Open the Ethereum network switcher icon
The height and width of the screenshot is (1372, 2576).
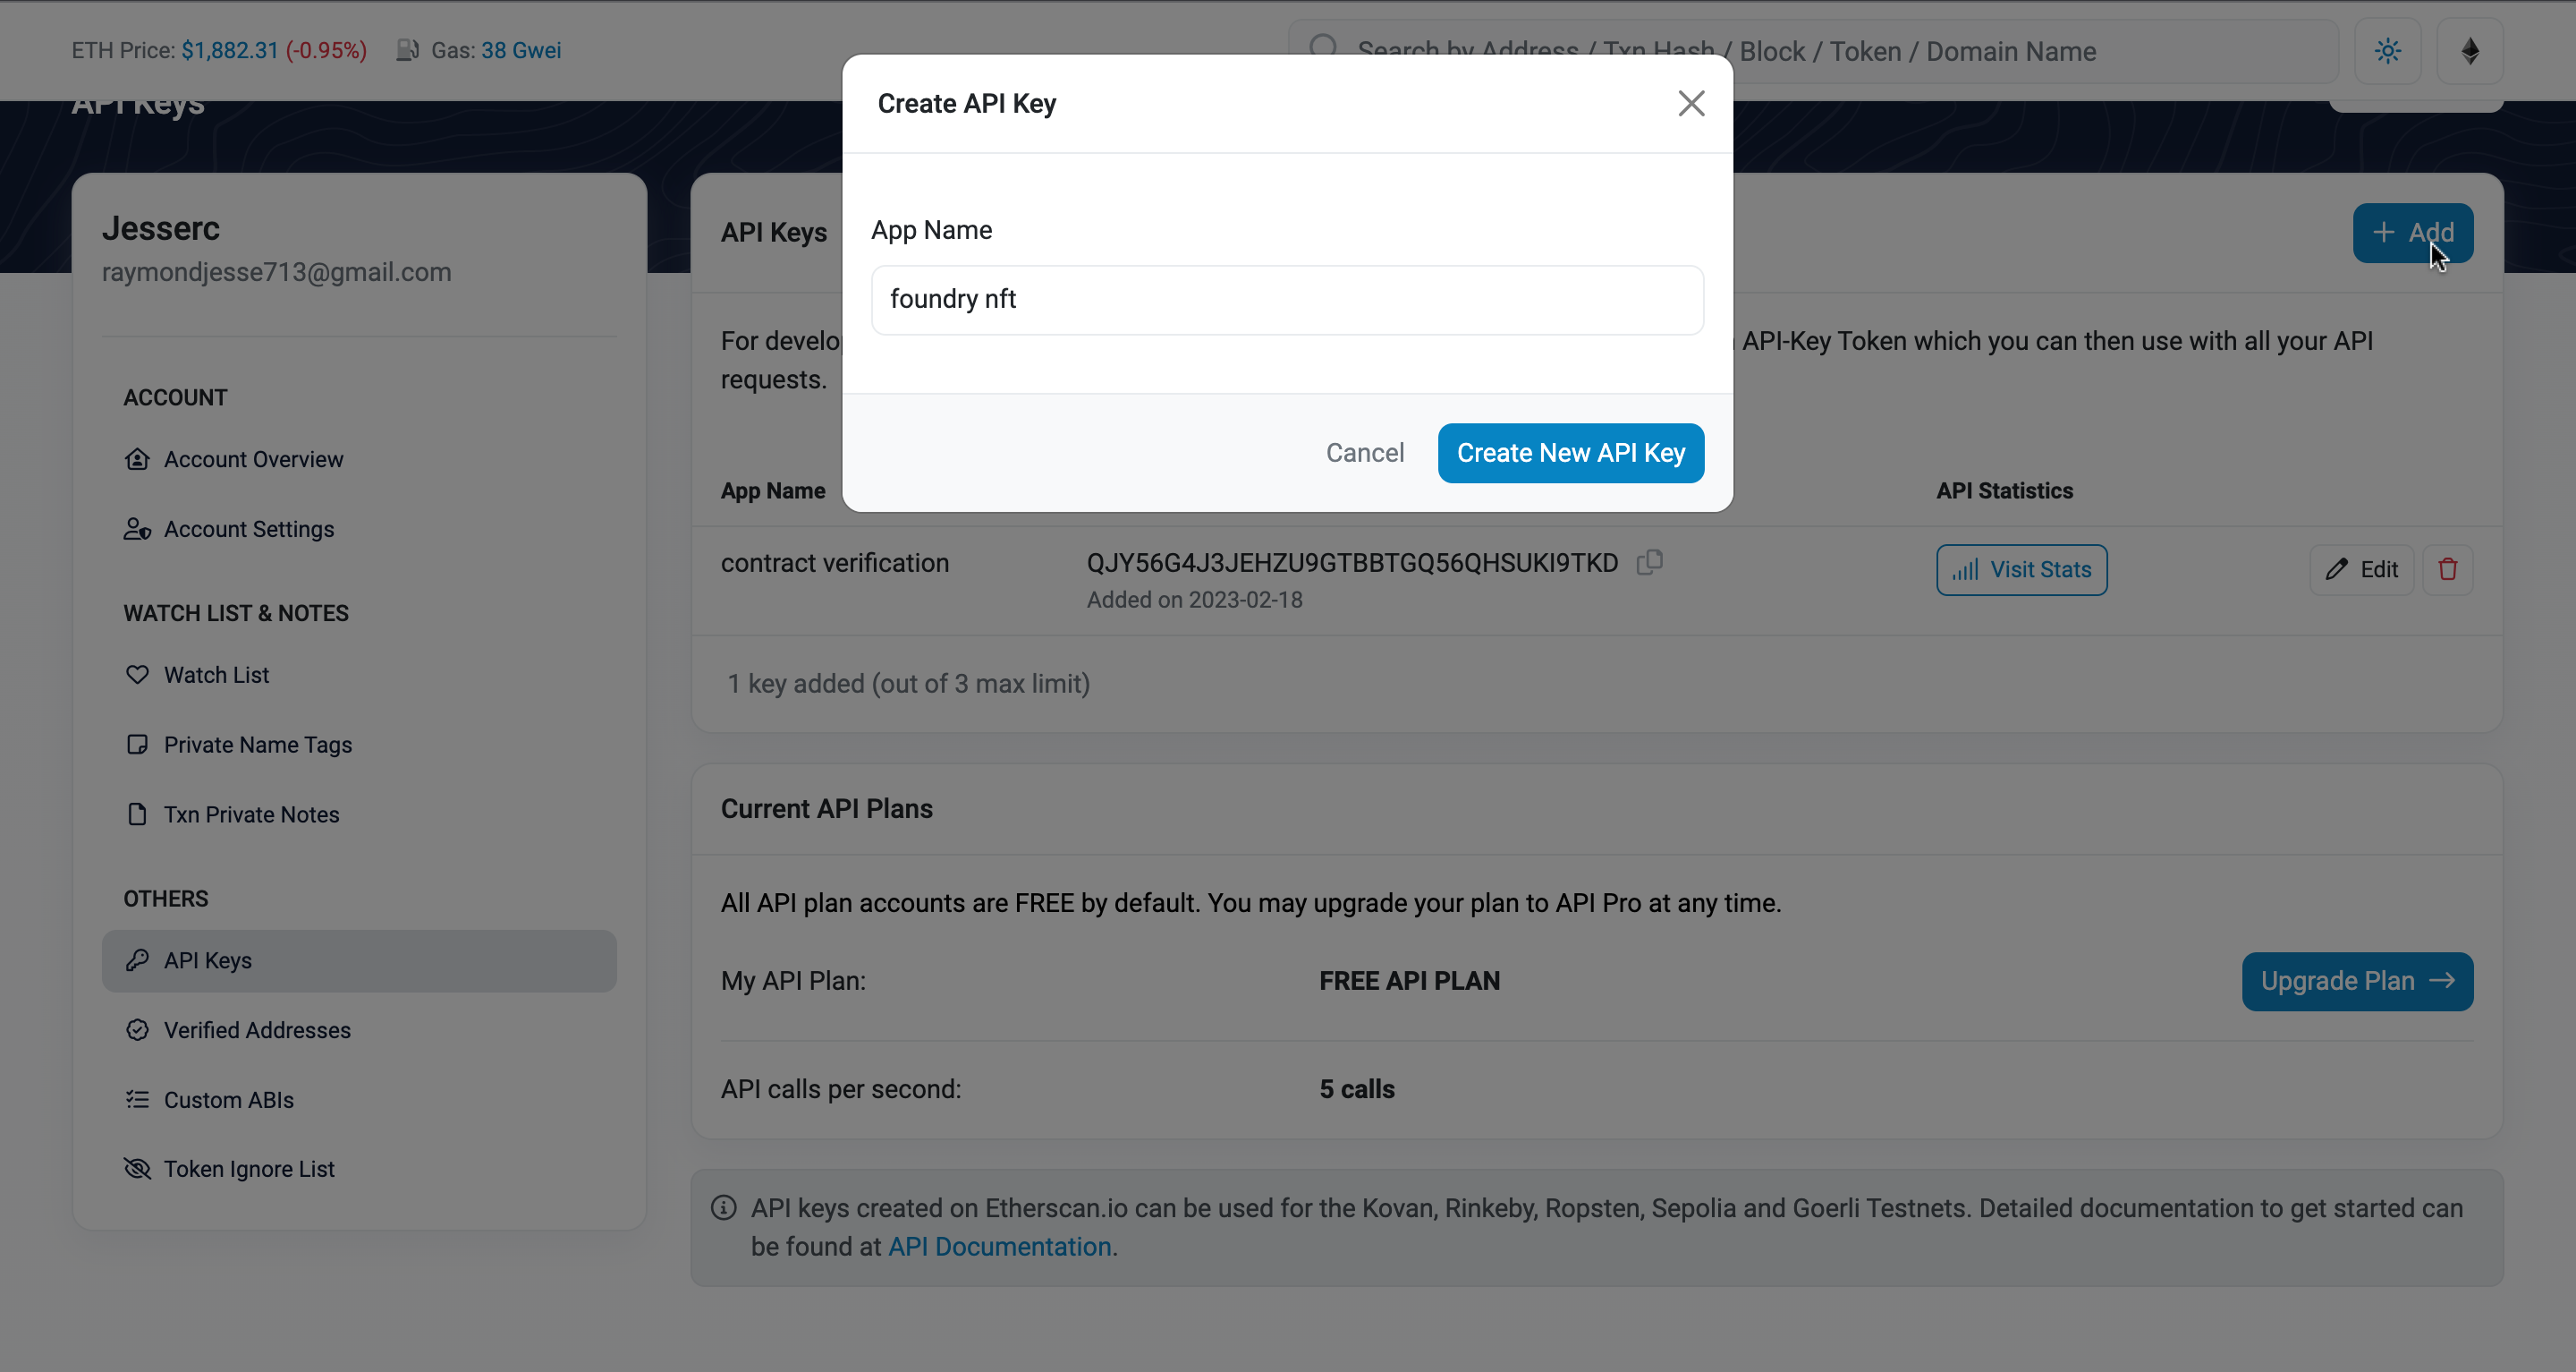coord(2470,50)
